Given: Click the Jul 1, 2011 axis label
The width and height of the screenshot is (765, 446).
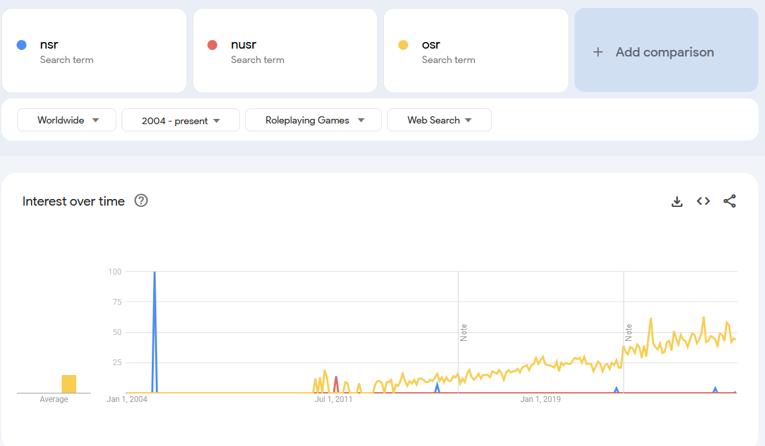Looking at the screenshot, I should (x=333, y=399).
